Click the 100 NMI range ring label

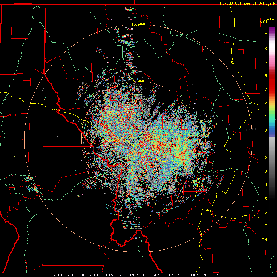click(x=138, y=24)
